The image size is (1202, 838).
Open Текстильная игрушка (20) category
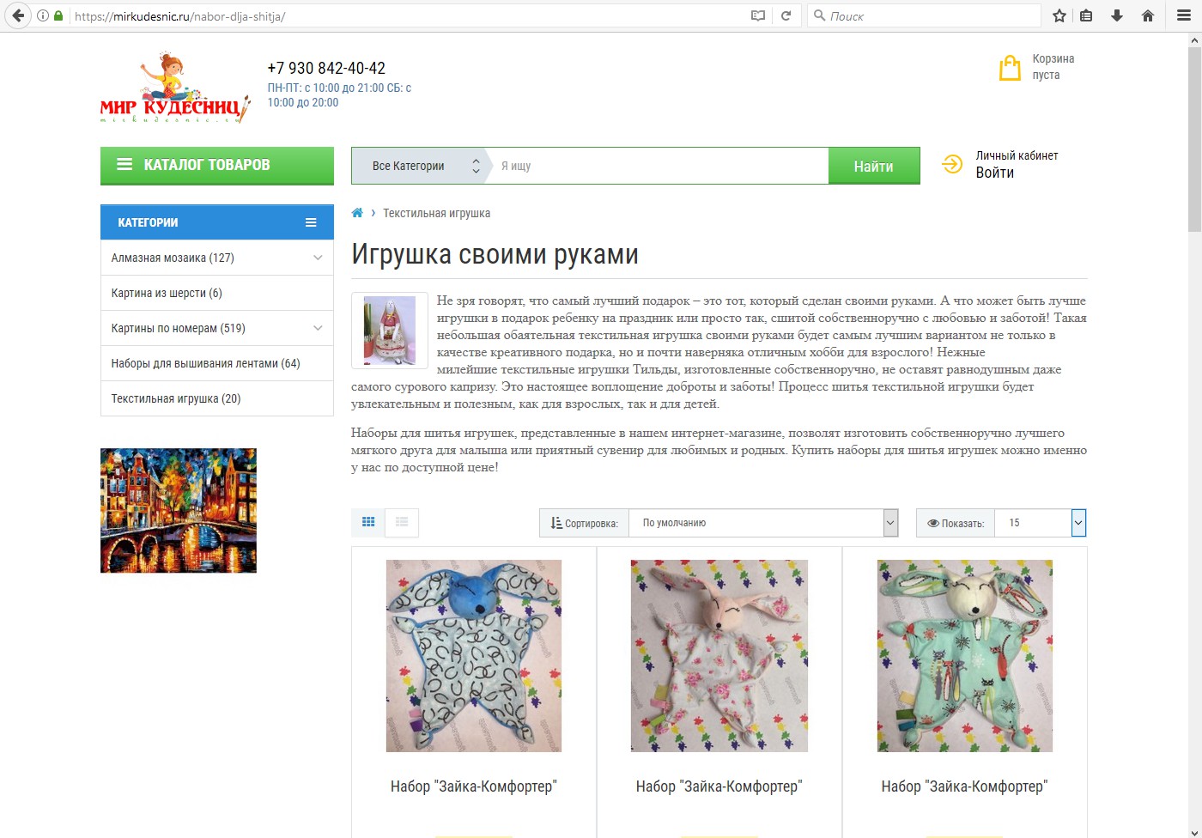pos(176,398)
